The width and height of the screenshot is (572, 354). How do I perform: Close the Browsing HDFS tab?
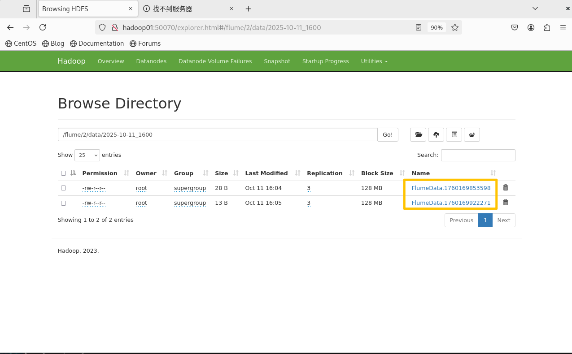point(131,9)
